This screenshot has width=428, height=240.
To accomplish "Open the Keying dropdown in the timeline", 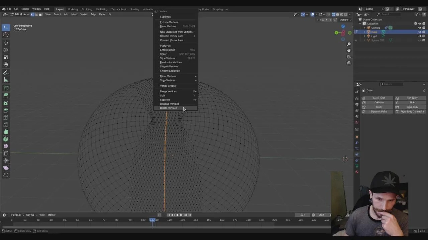I will click(x=31, y=215).
